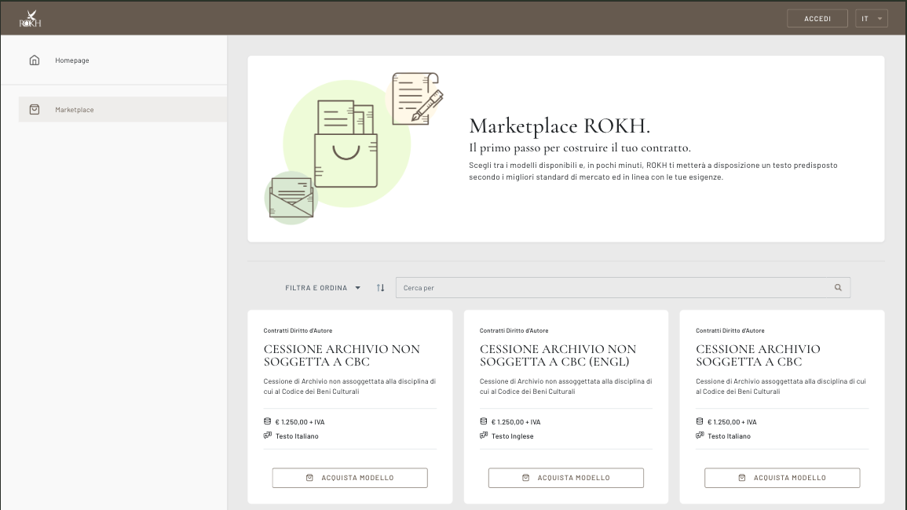Open CESSIONE ARCHIVIO SOGGETTA A CBC title link
The width and height of the screenshot is (907, 510).
point(758,355)
